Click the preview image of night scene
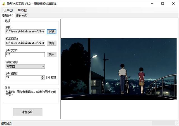 coord(119,69)
